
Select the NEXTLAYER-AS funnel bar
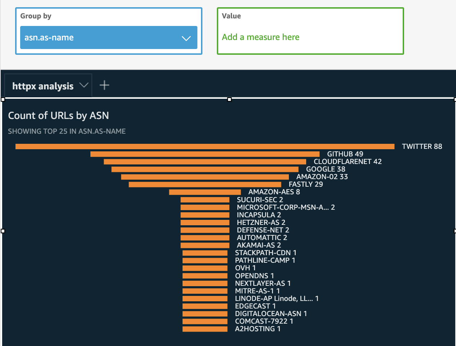tap(205, 283)
